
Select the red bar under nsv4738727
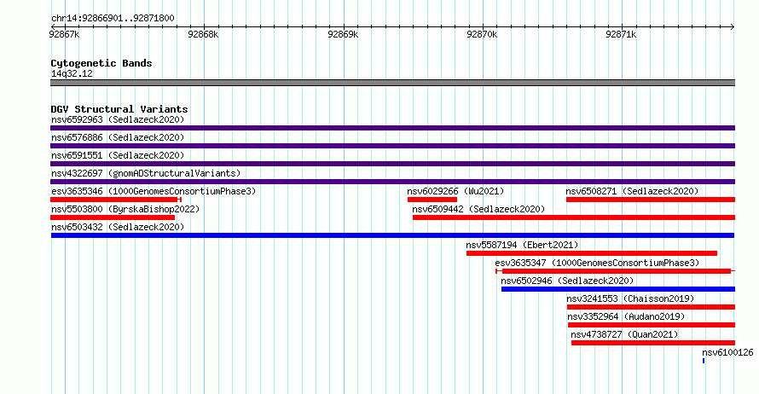[x=653, y=343]
